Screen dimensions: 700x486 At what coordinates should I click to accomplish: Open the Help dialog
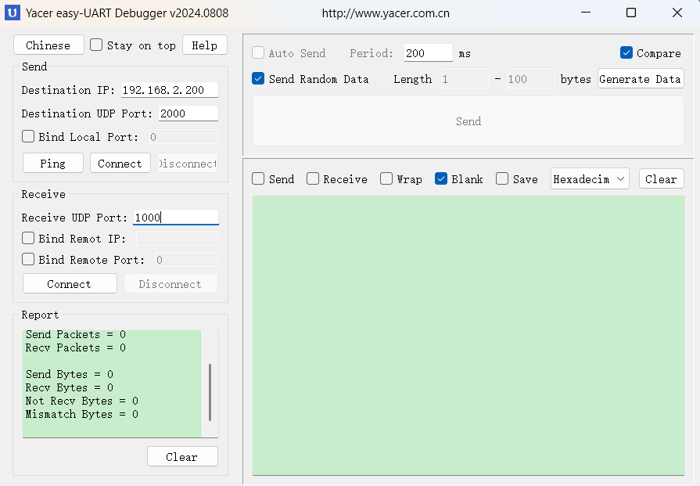(204, 45)
